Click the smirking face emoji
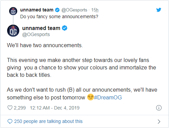 click(90, 97)
